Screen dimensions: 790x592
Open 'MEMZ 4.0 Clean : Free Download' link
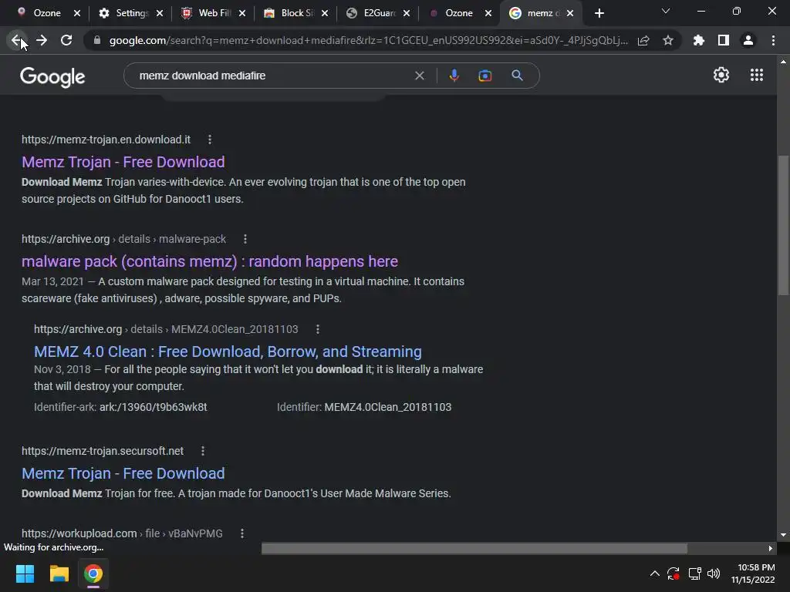coord(228,351)
